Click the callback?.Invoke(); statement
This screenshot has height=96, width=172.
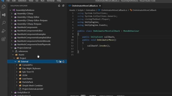point(99,46)
